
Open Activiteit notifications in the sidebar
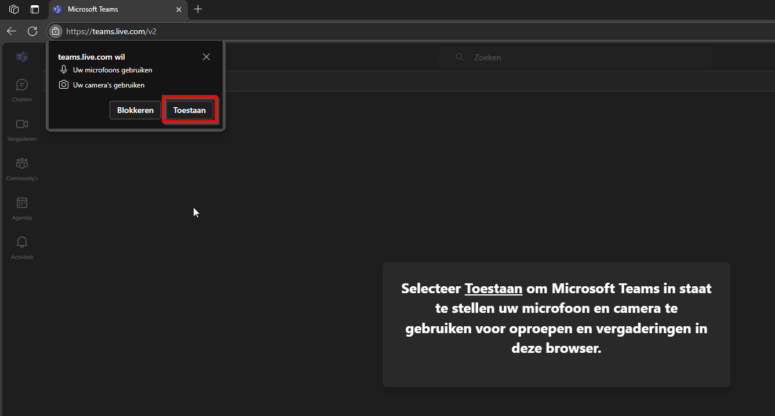click(22, 248)
